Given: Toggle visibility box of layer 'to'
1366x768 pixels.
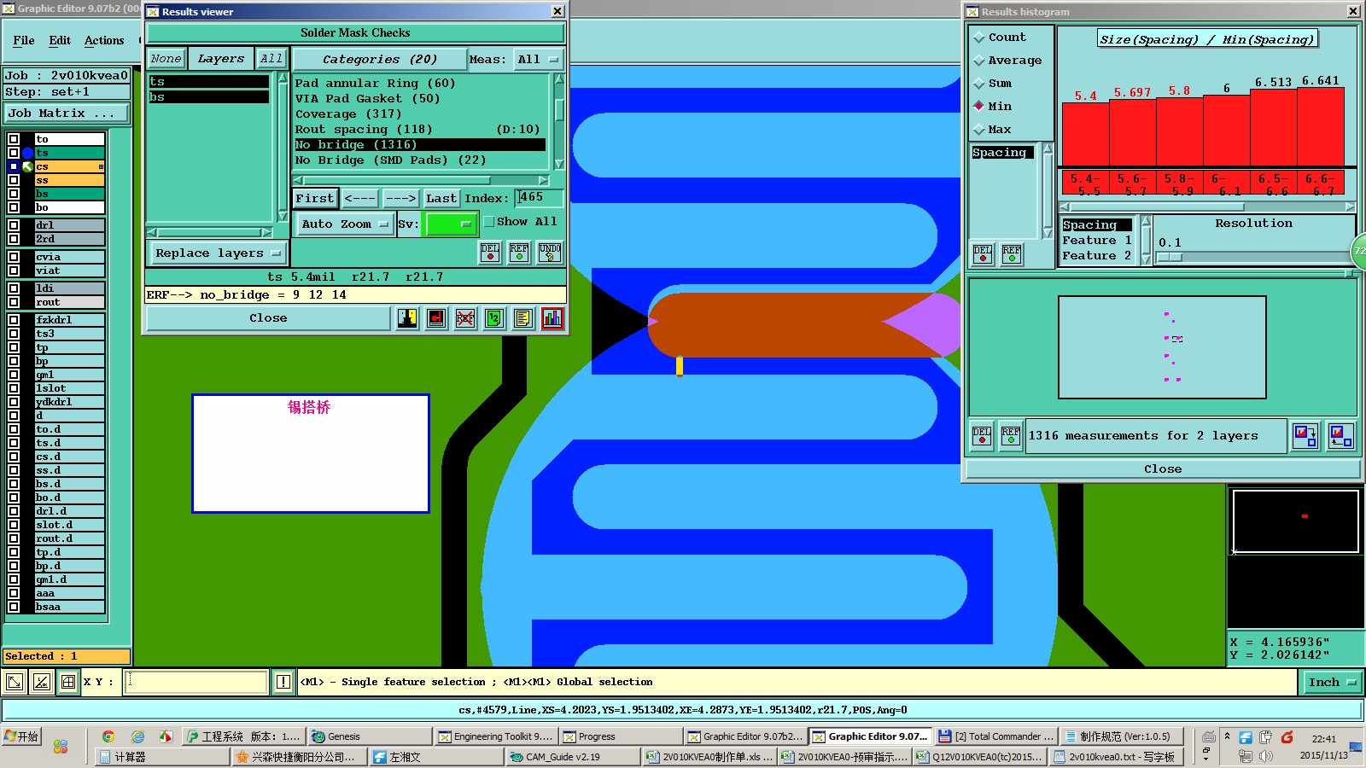Looking at the screenshot, I should pos(14,139).
